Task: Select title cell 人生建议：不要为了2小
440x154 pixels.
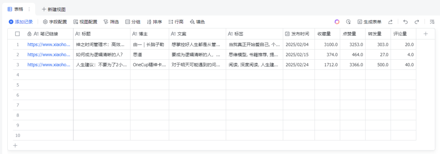Action: coord(101,65)
